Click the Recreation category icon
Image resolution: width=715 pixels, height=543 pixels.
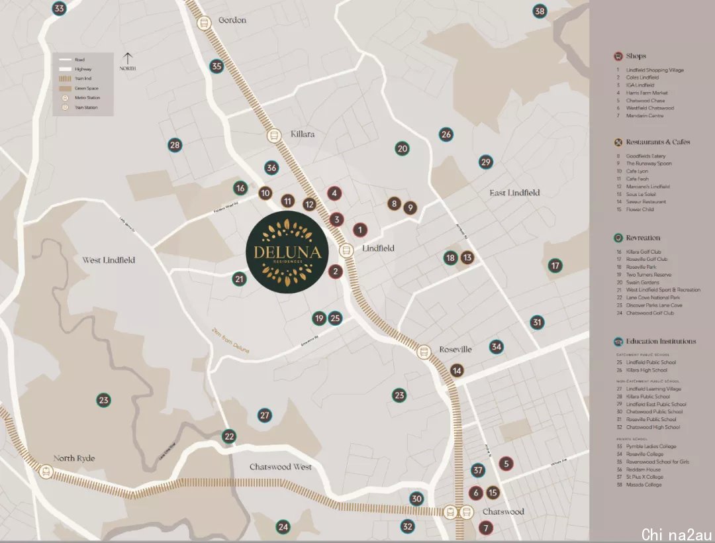pyautogui.click(x=618, y=238)
